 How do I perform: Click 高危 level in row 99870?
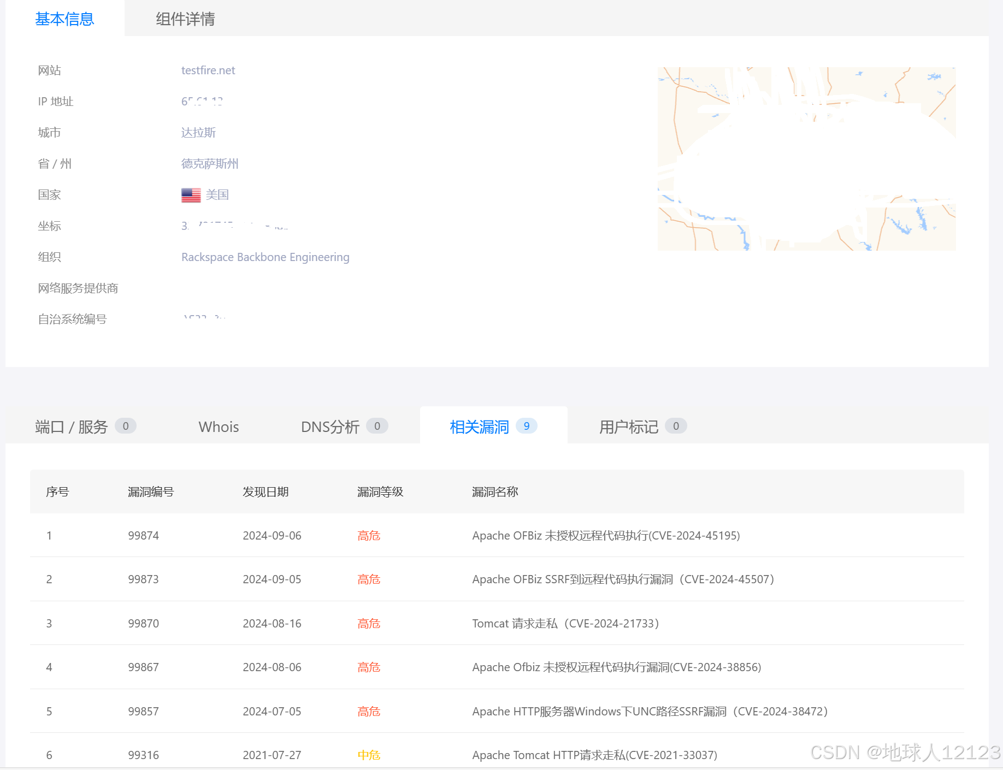[x=369, y=624]
